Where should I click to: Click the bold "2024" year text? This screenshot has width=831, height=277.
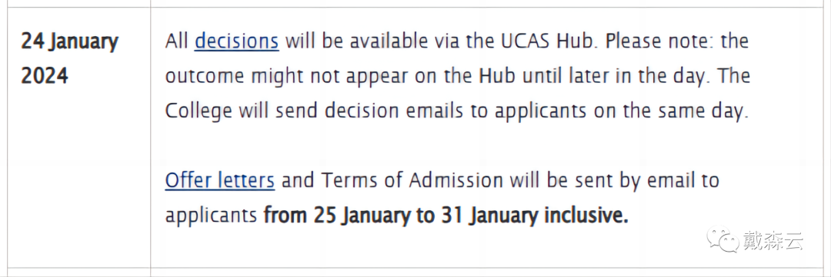(x=45, y=76)
